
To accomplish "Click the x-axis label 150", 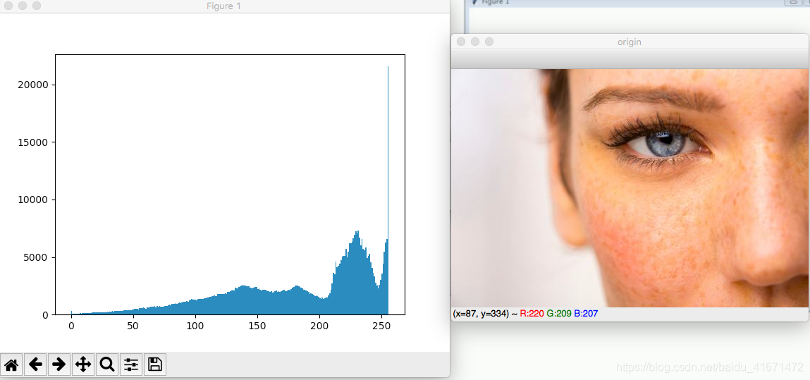I will (257, 326).
